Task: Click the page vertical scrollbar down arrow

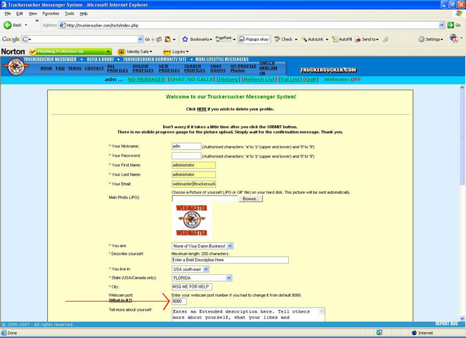Action: (462, 318)
